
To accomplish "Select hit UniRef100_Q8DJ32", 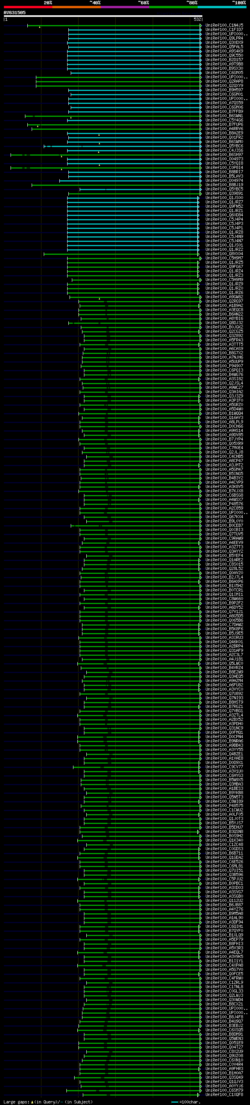I will tap(224, 323).
